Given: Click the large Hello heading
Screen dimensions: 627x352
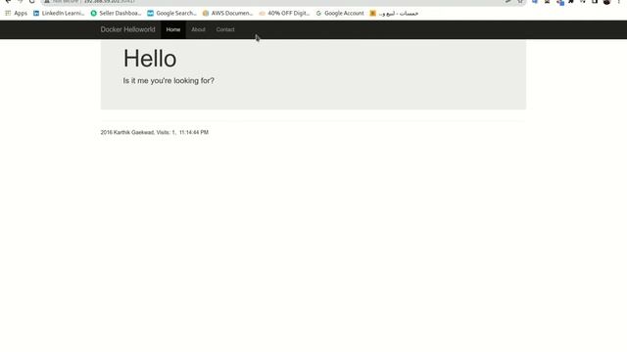Looking at the screenshot, I should click(150, 59).
